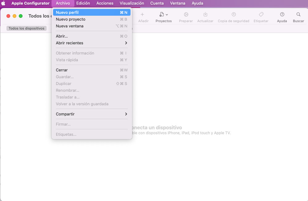Select the Etiquetar toolbar icon
This screenshot has height=201, width=308.
tap(261, 14)
